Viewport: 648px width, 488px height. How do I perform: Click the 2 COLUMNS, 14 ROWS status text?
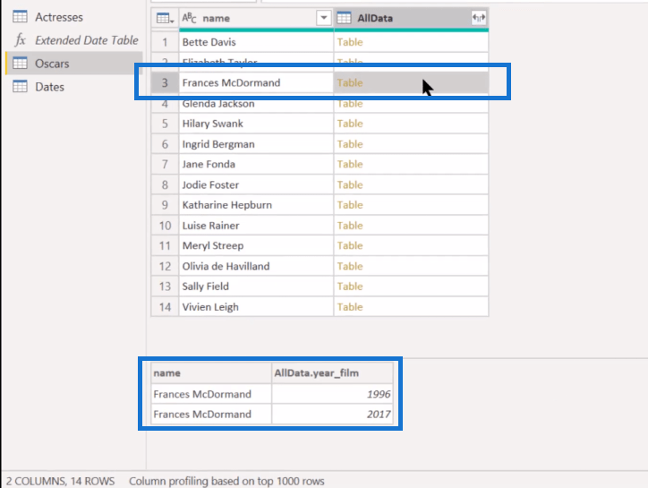point(60,481)
